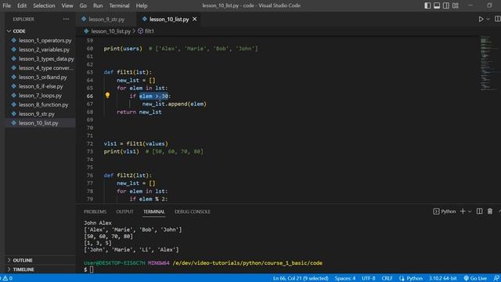501x282 pixels.
Task: Open the File menu
Action: (7, 5)
